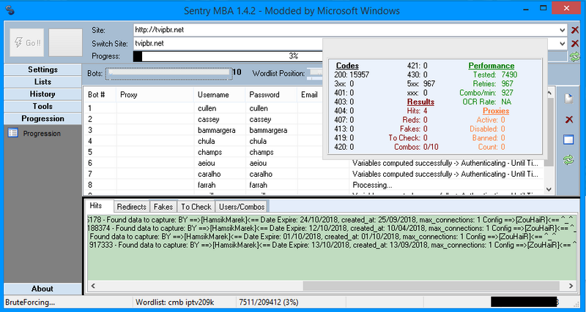Open the Site URL dropdown arrow
The image size is (586, 312).
(x=563, y=30)
